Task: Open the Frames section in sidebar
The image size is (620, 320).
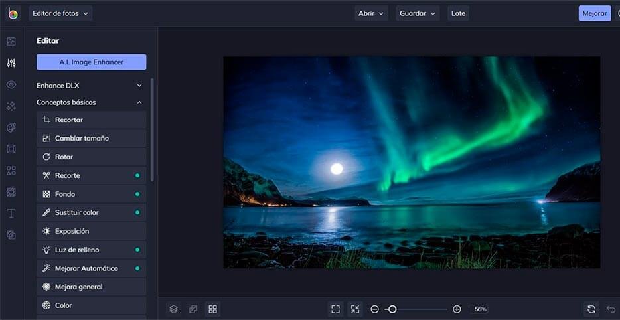Action: (11, 149)
